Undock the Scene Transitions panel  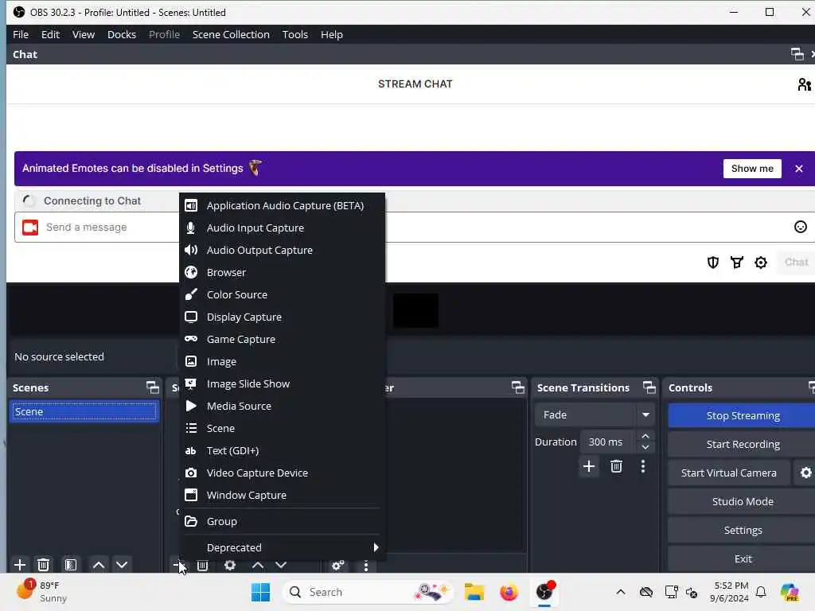[x=649, y=387]
